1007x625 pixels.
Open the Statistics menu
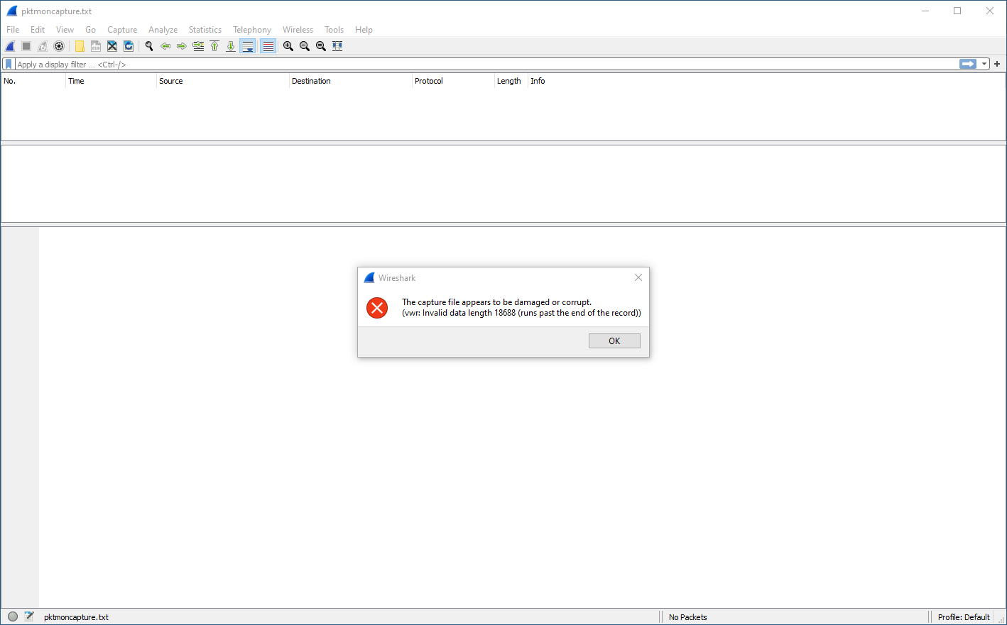point(205,29)
